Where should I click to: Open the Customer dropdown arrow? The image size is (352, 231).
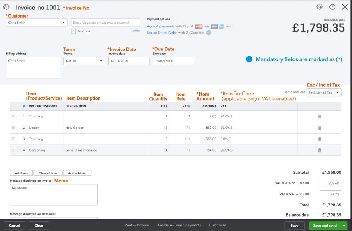pyautogui.click(x=63, y=23)
